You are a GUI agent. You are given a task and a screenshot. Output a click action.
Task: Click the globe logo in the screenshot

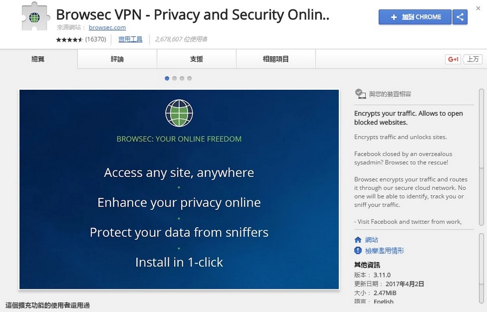coord(179,113)
